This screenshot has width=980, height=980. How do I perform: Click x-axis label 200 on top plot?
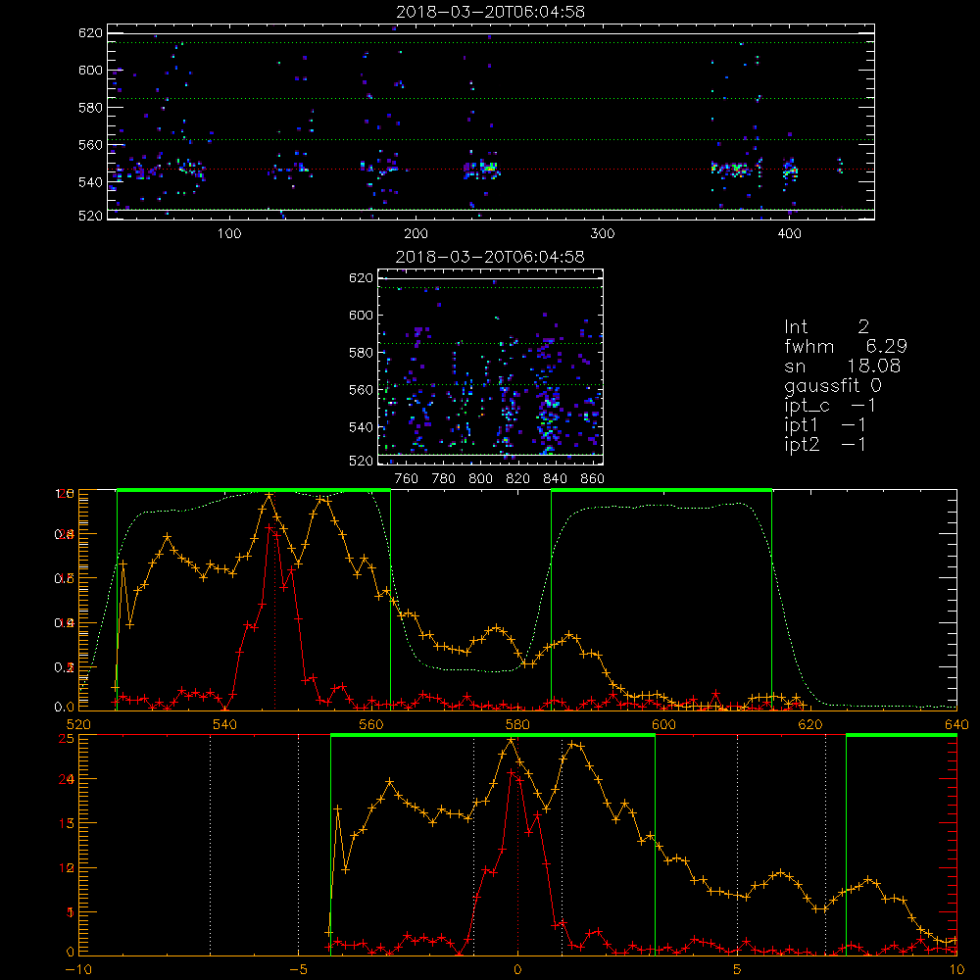tap(416, 234)
